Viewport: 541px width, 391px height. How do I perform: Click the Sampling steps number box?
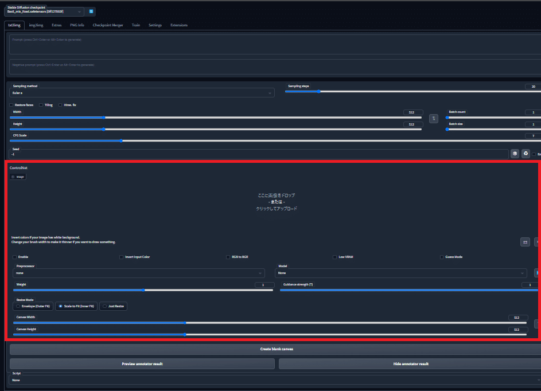533,87
